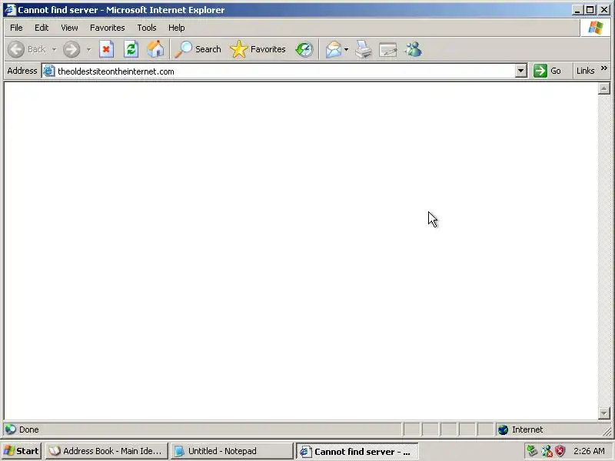Open the Windows Start button

(x=22, y=451)
